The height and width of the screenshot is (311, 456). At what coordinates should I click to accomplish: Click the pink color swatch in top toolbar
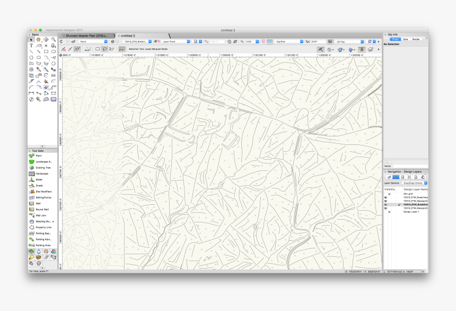tap(264, 41)
